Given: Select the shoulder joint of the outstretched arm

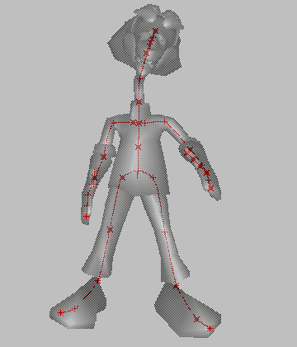Looking at the screenshot, I should (165, 121).
